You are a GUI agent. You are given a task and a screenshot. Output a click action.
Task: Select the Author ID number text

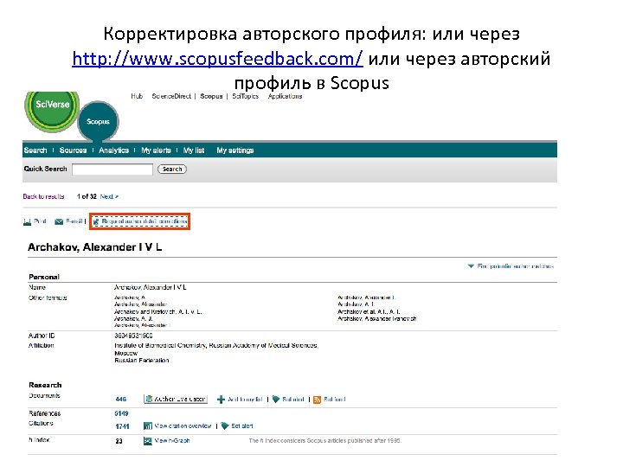point(133,336)
